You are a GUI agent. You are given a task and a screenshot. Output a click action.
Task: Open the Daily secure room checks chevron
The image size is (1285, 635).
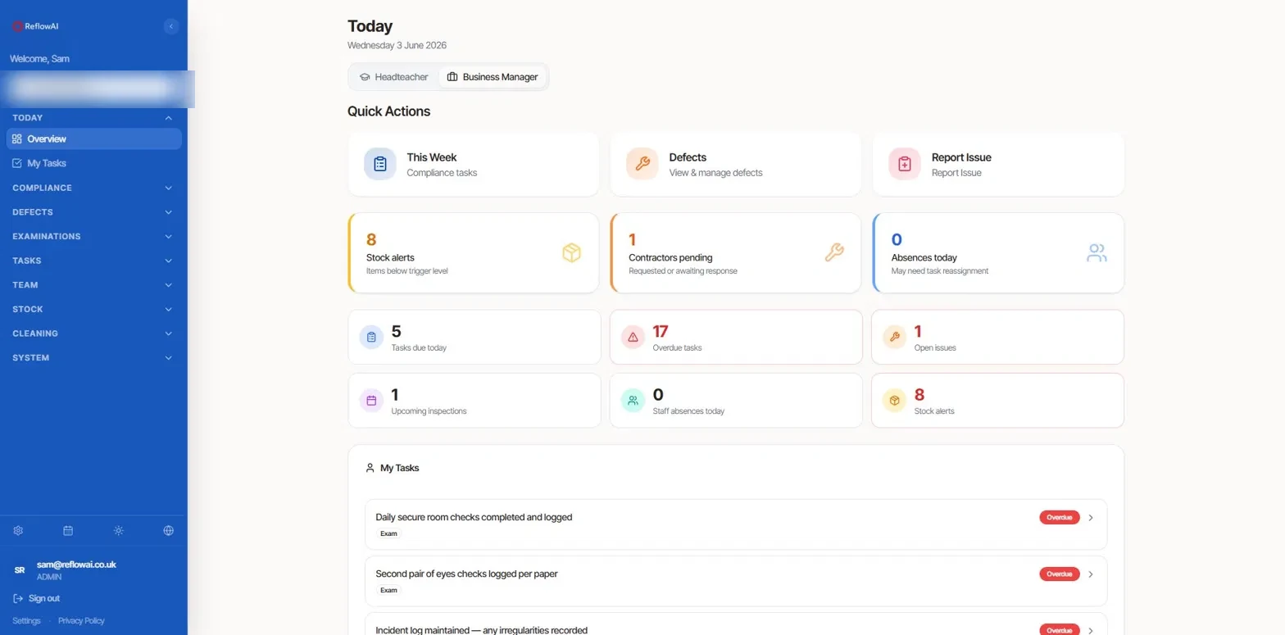(x=1091, y=518)
